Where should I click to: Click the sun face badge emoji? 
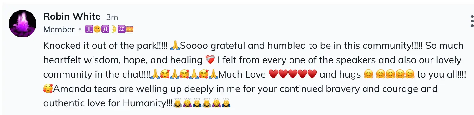click(97, 30)
